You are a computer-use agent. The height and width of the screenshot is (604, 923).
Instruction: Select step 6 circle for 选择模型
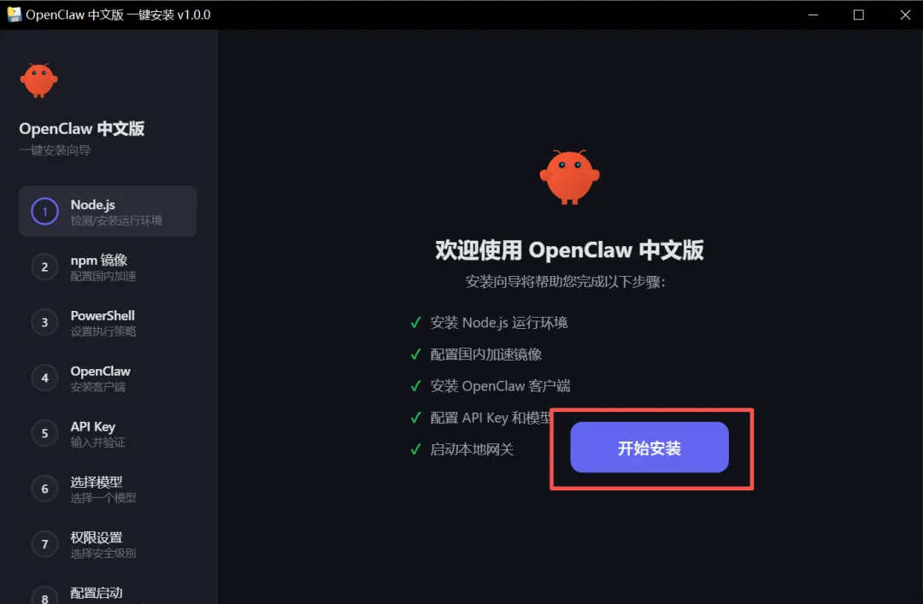click(x=44, y=489)
